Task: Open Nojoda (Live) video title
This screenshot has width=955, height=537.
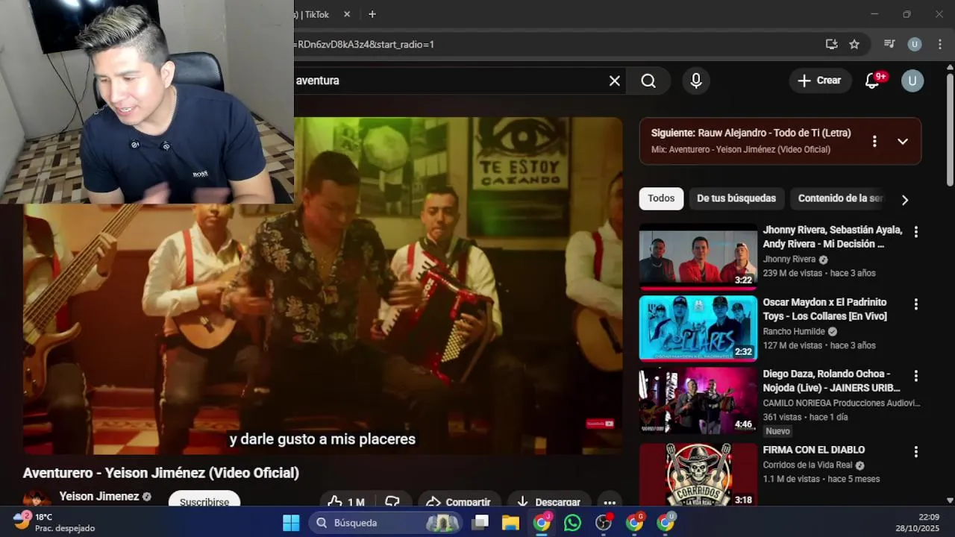Action: click(x=831, y=381)
